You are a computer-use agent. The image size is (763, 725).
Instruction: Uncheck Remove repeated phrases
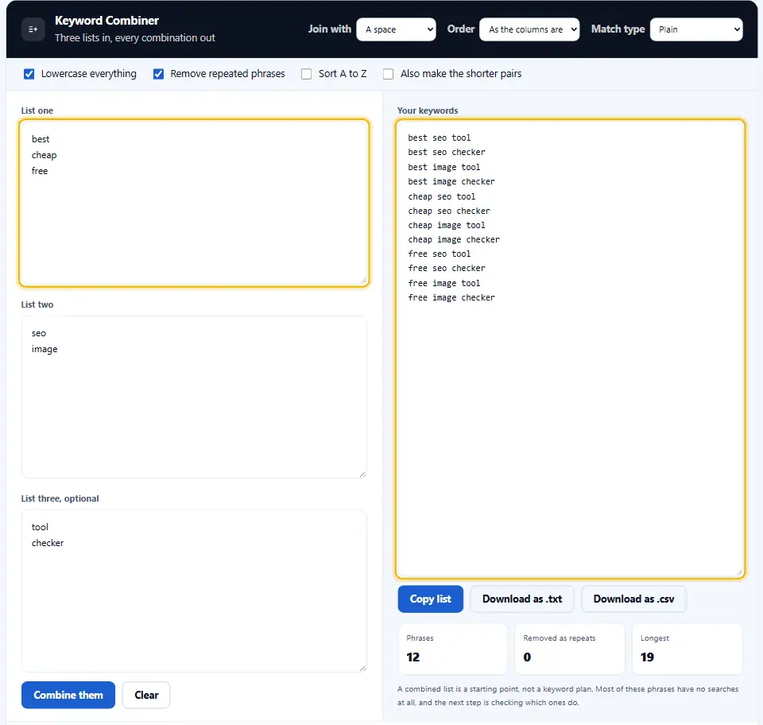(159, 74)
